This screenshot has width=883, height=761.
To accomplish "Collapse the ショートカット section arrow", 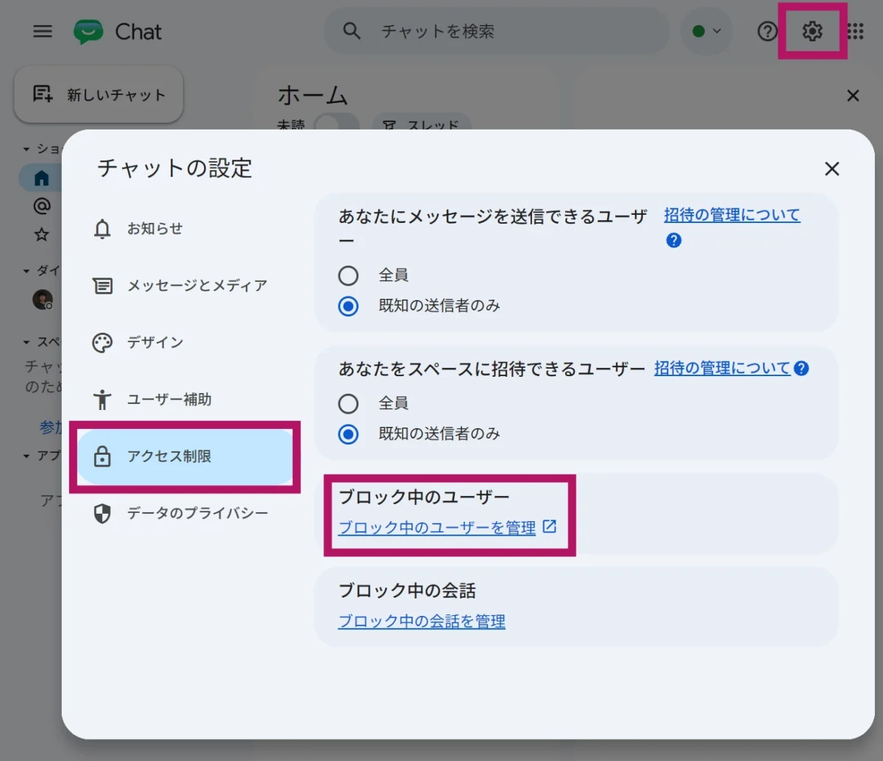I will pos(26,149).
